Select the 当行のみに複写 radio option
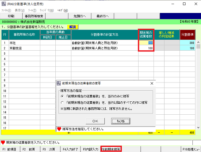This screenshot has width=201, height=152. coord(62,96)
